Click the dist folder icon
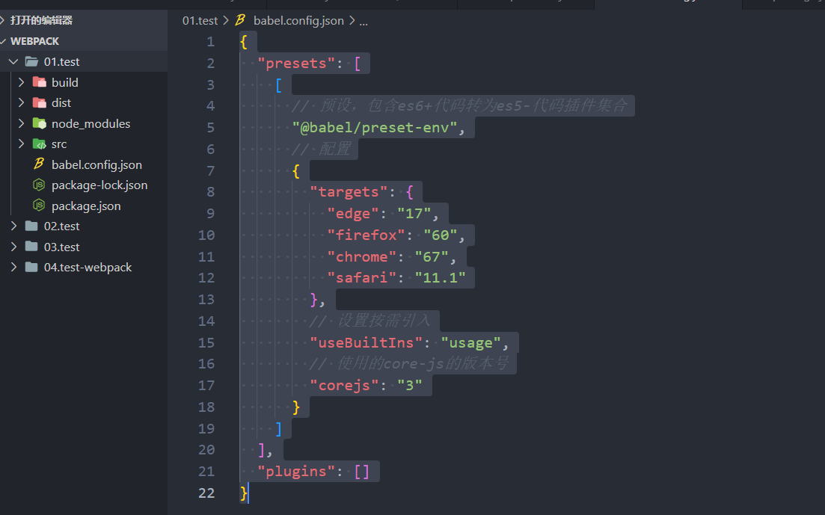This screenshot has width=825, height=515. point(40,102)
